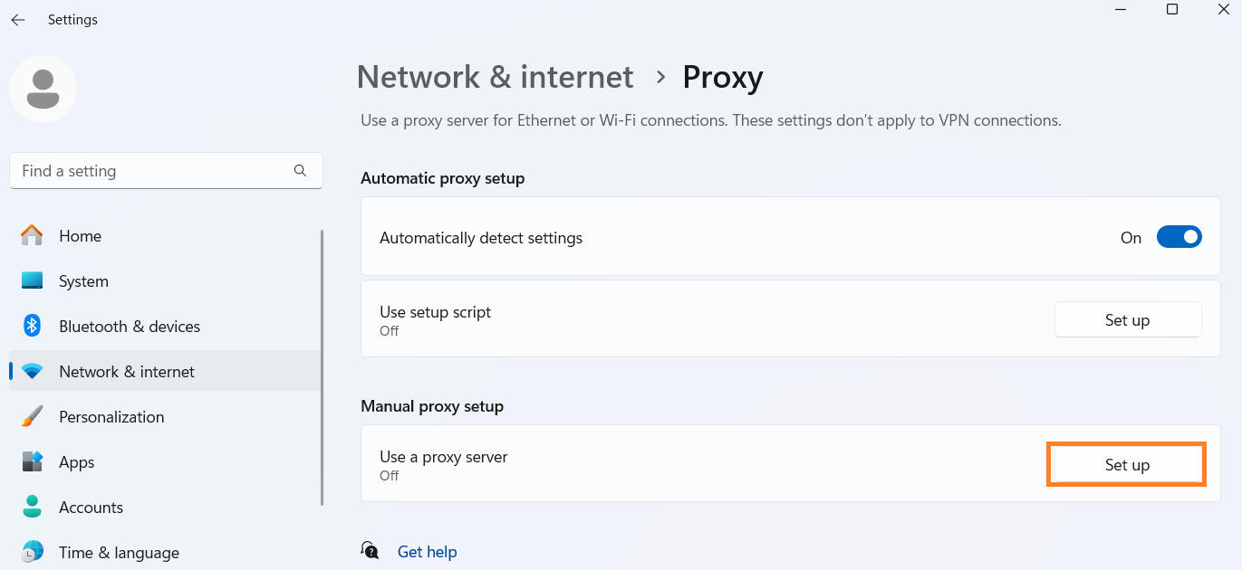The width and height of the screenshot is (1242, 570).
Task: Click the back arrow in Settings
Action: [x=18, y=20]
